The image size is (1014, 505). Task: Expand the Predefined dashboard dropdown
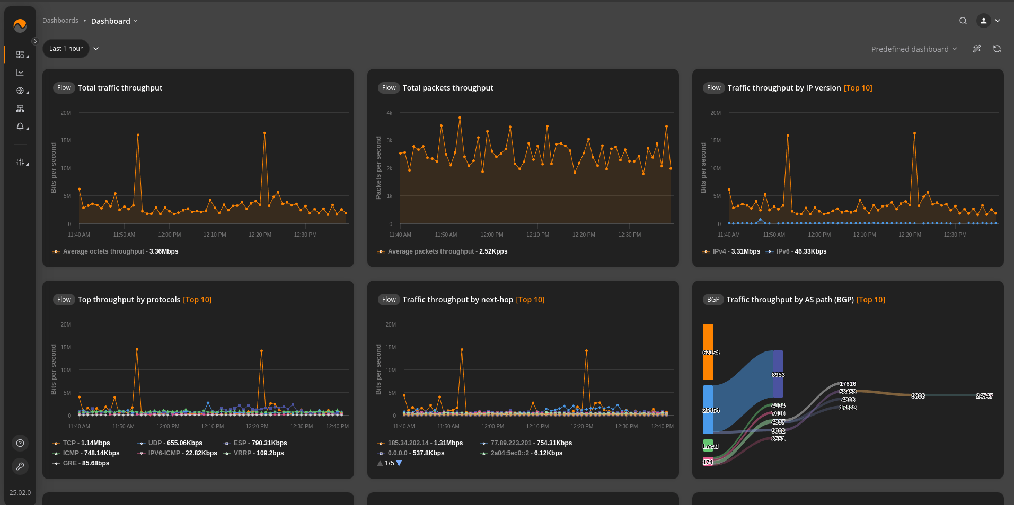click(914, 49)
